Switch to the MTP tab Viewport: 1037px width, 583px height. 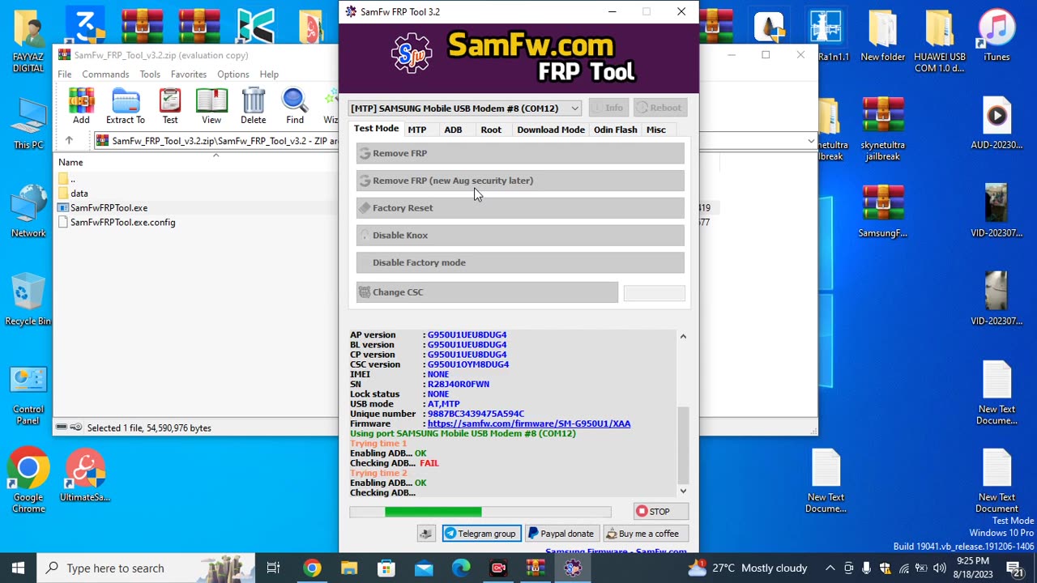[417, 130]
